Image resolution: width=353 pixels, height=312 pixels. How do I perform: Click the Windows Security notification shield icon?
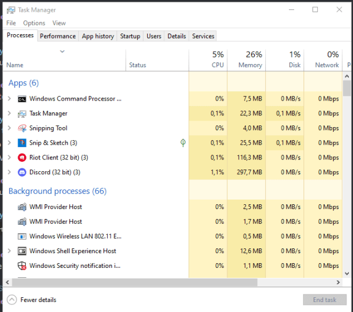point(22,266)
